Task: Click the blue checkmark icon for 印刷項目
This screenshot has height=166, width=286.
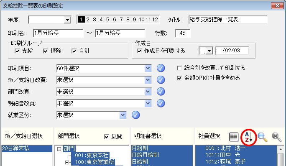Action: tap(161, 68)
